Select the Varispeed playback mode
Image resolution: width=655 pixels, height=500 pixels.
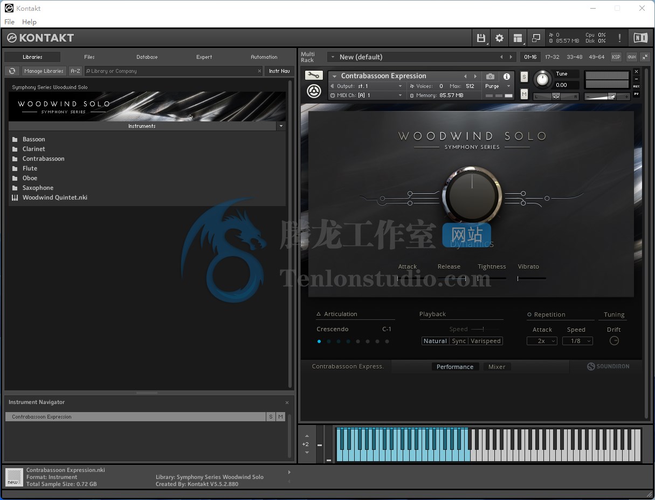tap(486, 341)
